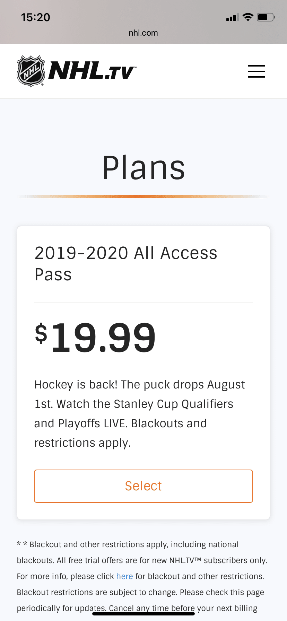Tap the nhl.com address bar
The width and height of the screenshot is (287, 621).
point(143,33)
